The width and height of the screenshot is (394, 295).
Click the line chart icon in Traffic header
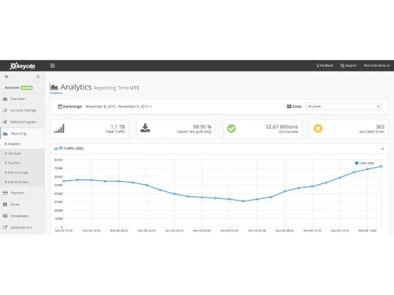tap(55, 149)
